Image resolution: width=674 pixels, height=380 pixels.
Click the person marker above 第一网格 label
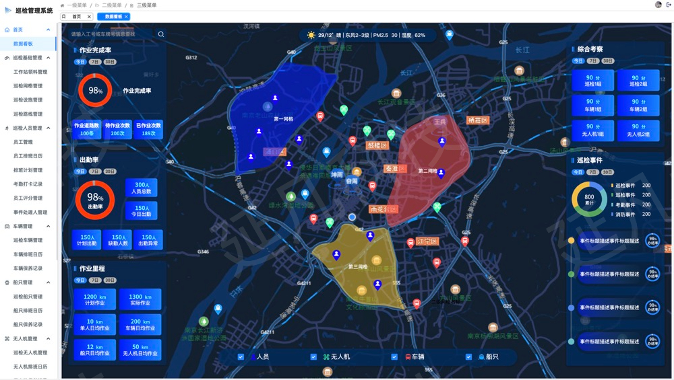pos(275,100)
